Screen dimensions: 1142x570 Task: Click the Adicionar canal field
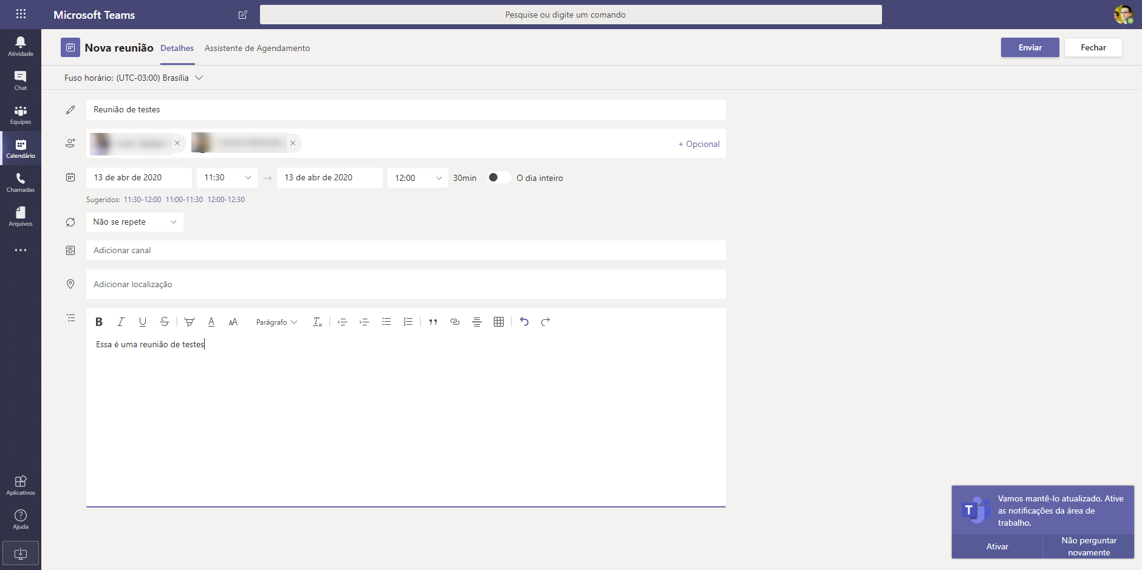406,250
